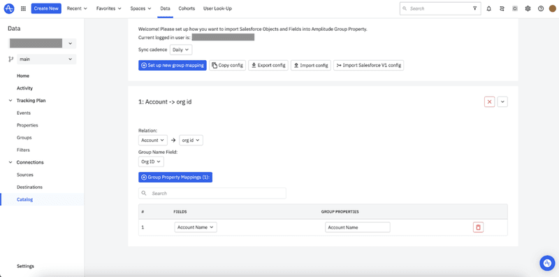The width and height of the screenshot is (559, 277).
Task: Open the Favorites menu
Action: click(109, 8)
